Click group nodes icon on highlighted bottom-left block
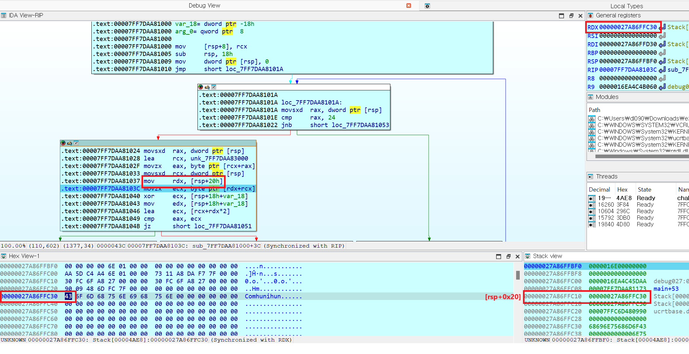Image resolution: width=689 pixels, height=354 pixels. pyautogui.click(x=76, y=143)
